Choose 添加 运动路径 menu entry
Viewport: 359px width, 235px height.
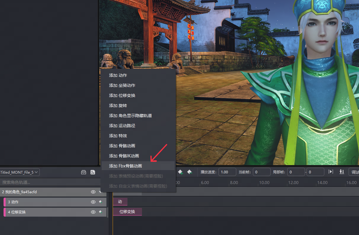(138, 126)
